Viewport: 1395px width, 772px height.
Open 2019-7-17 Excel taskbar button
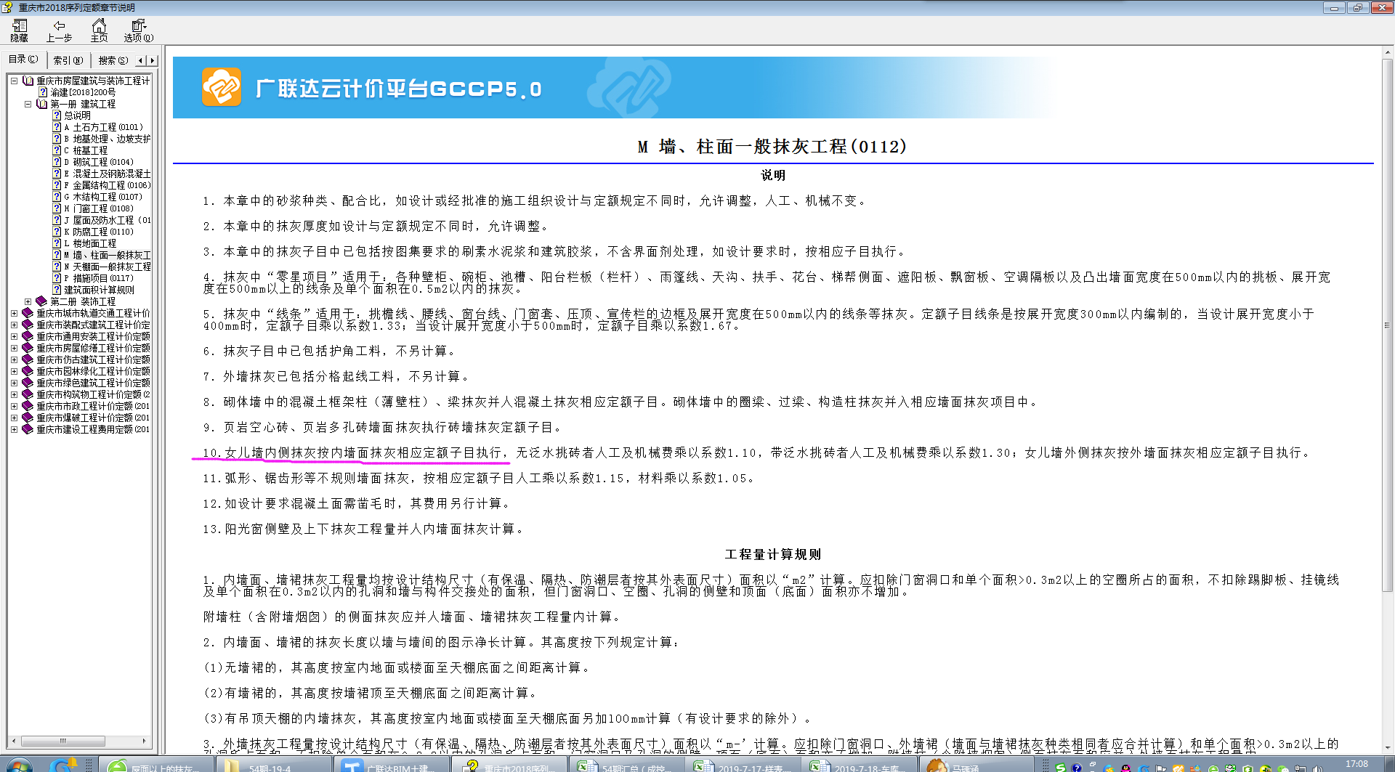[x=744, y=765]
